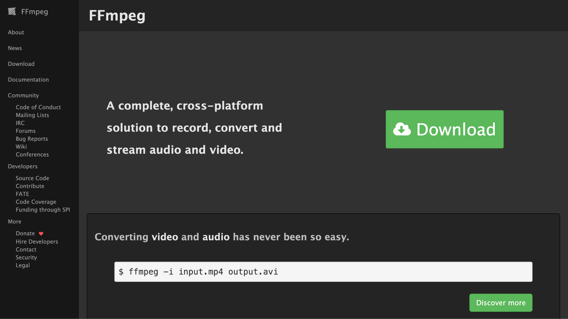Open the News page
Image resolution: width=568 pixels, height=319 pixels.
(x=14, y=48)
